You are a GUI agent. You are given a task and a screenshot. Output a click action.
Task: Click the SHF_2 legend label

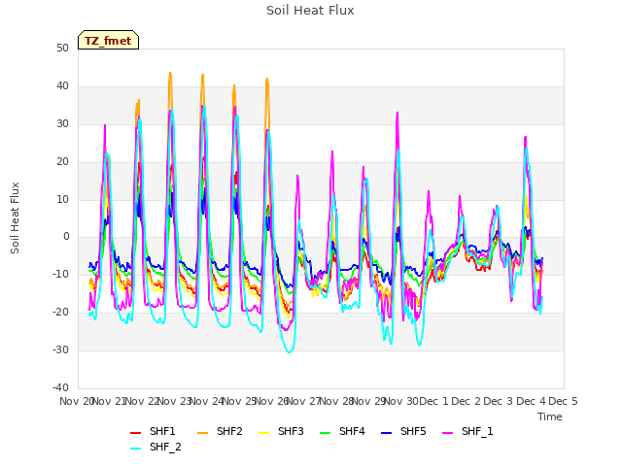(x=165, y=447)
